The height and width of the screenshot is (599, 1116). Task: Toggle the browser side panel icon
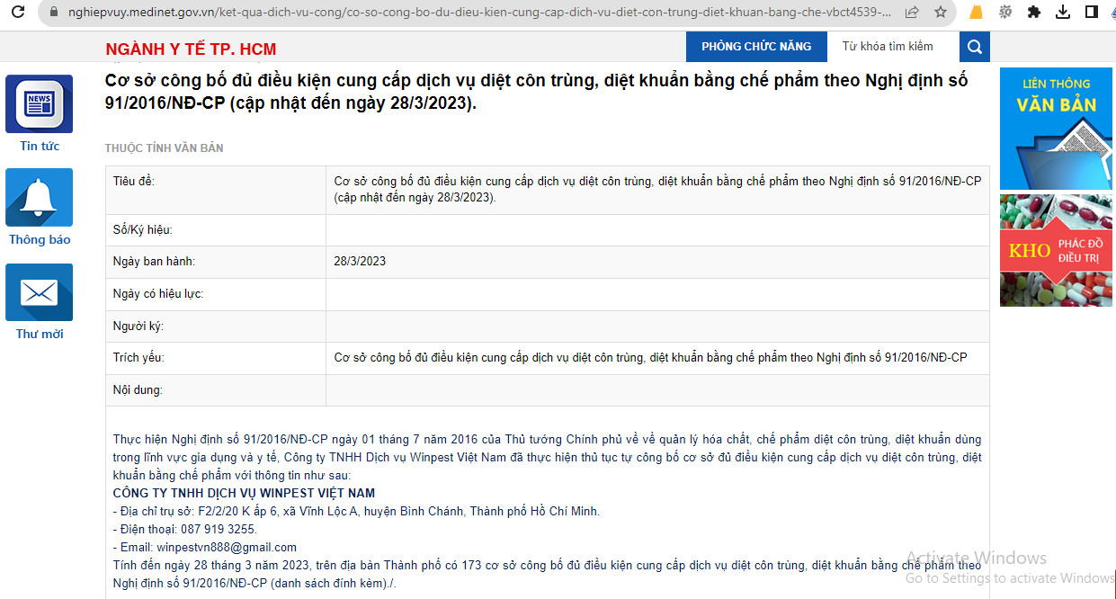[1091, 13]
